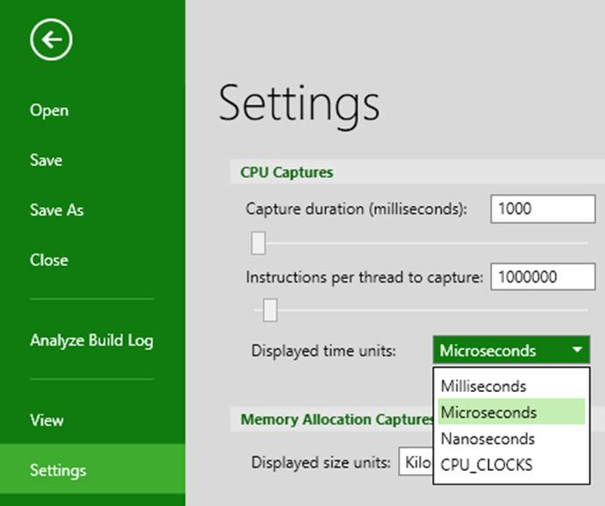Open Analyze Build Log
This screenshot has width=605, height=506.
click(x=92, y=340)
